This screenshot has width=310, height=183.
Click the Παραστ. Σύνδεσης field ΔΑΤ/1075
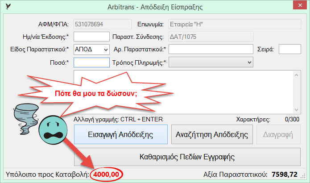pos(211,37)
